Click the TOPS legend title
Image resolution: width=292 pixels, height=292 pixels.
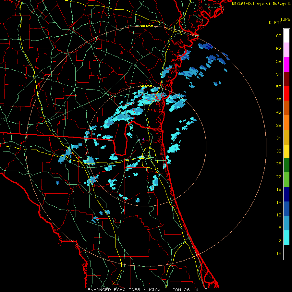pyautogui.click(x=285, y=19)
